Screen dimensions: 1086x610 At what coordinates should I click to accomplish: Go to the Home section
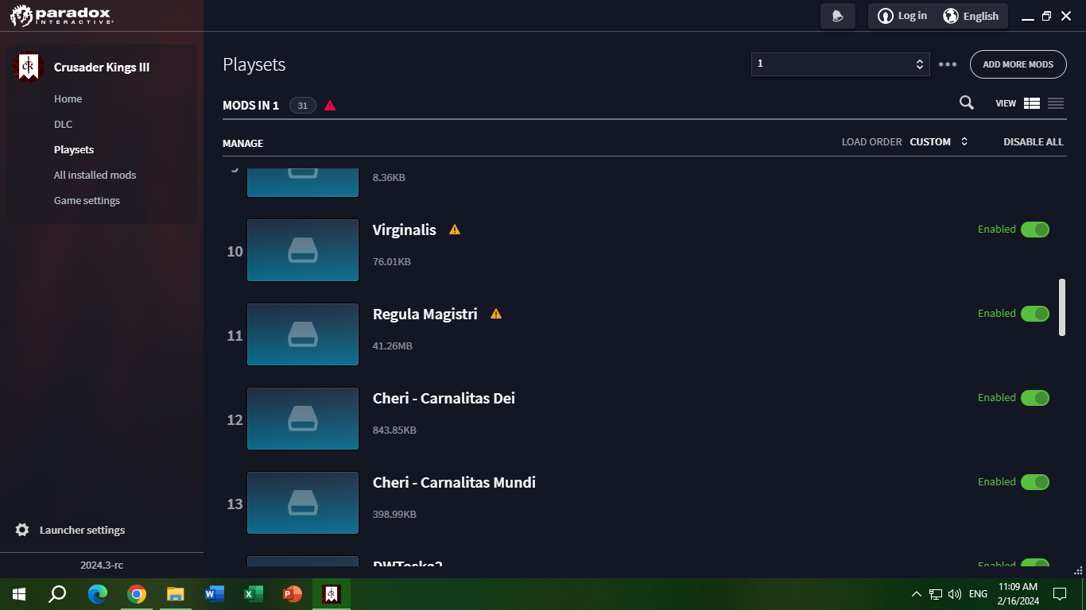(68, 99)
